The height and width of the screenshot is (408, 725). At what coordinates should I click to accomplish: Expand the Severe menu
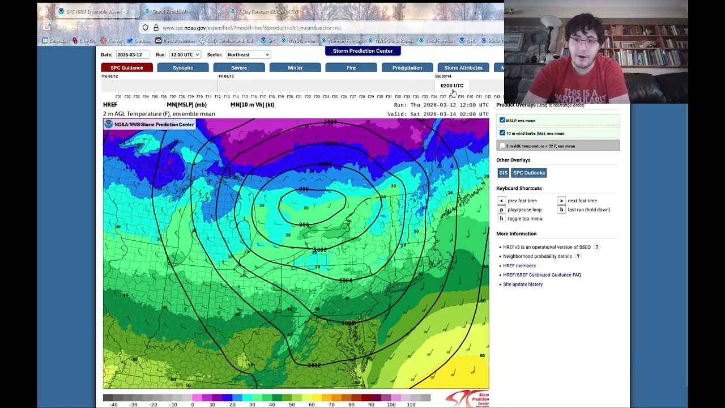coord(239,67)
